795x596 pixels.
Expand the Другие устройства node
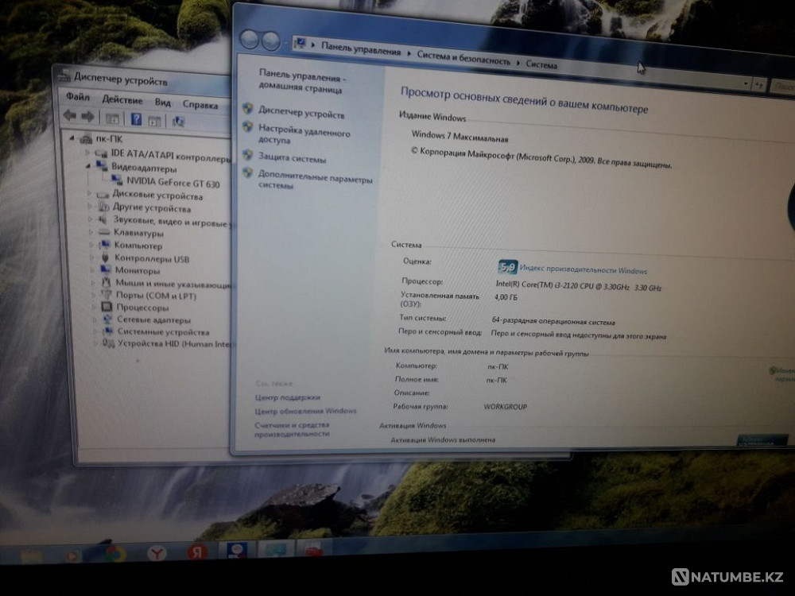click(x=91, y=206)
